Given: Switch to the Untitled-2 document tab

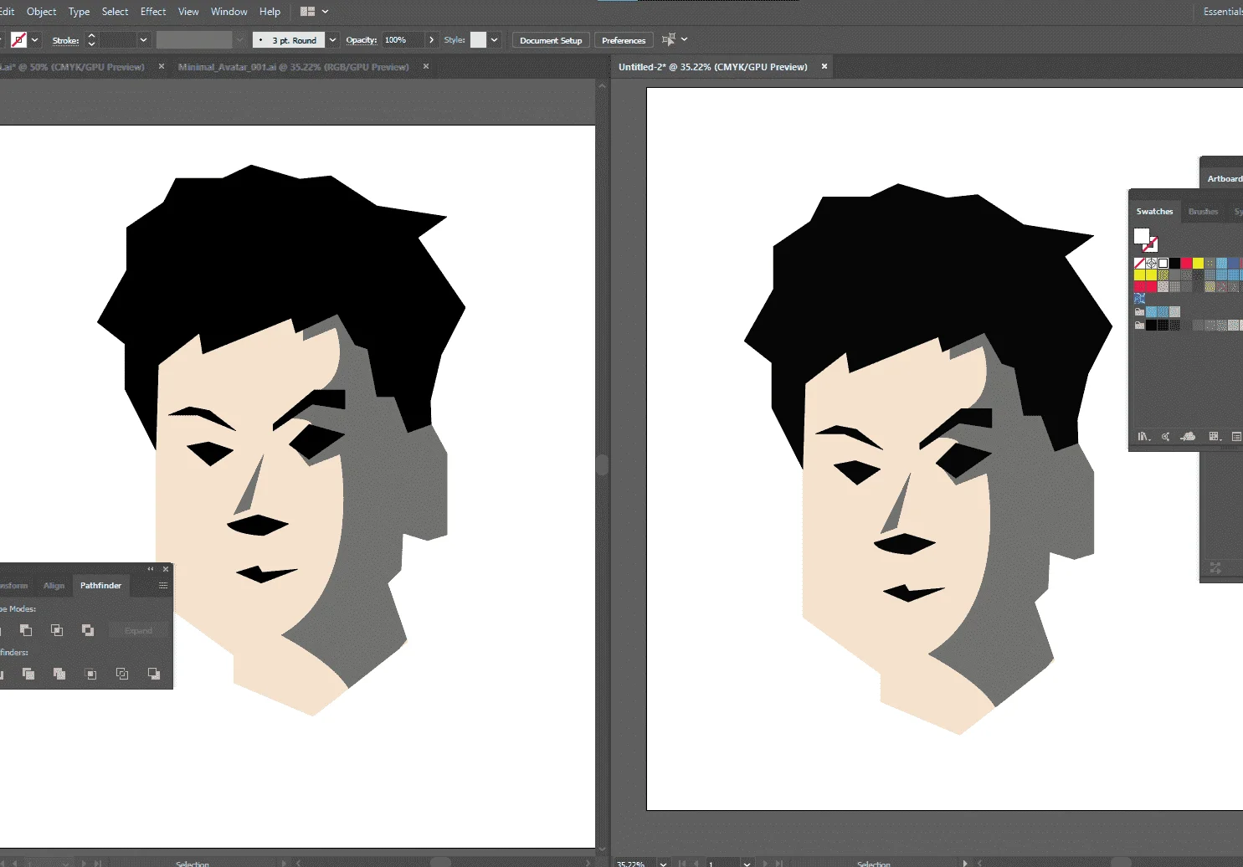Looking at the screenshot, I should click(x=713, y=67).
